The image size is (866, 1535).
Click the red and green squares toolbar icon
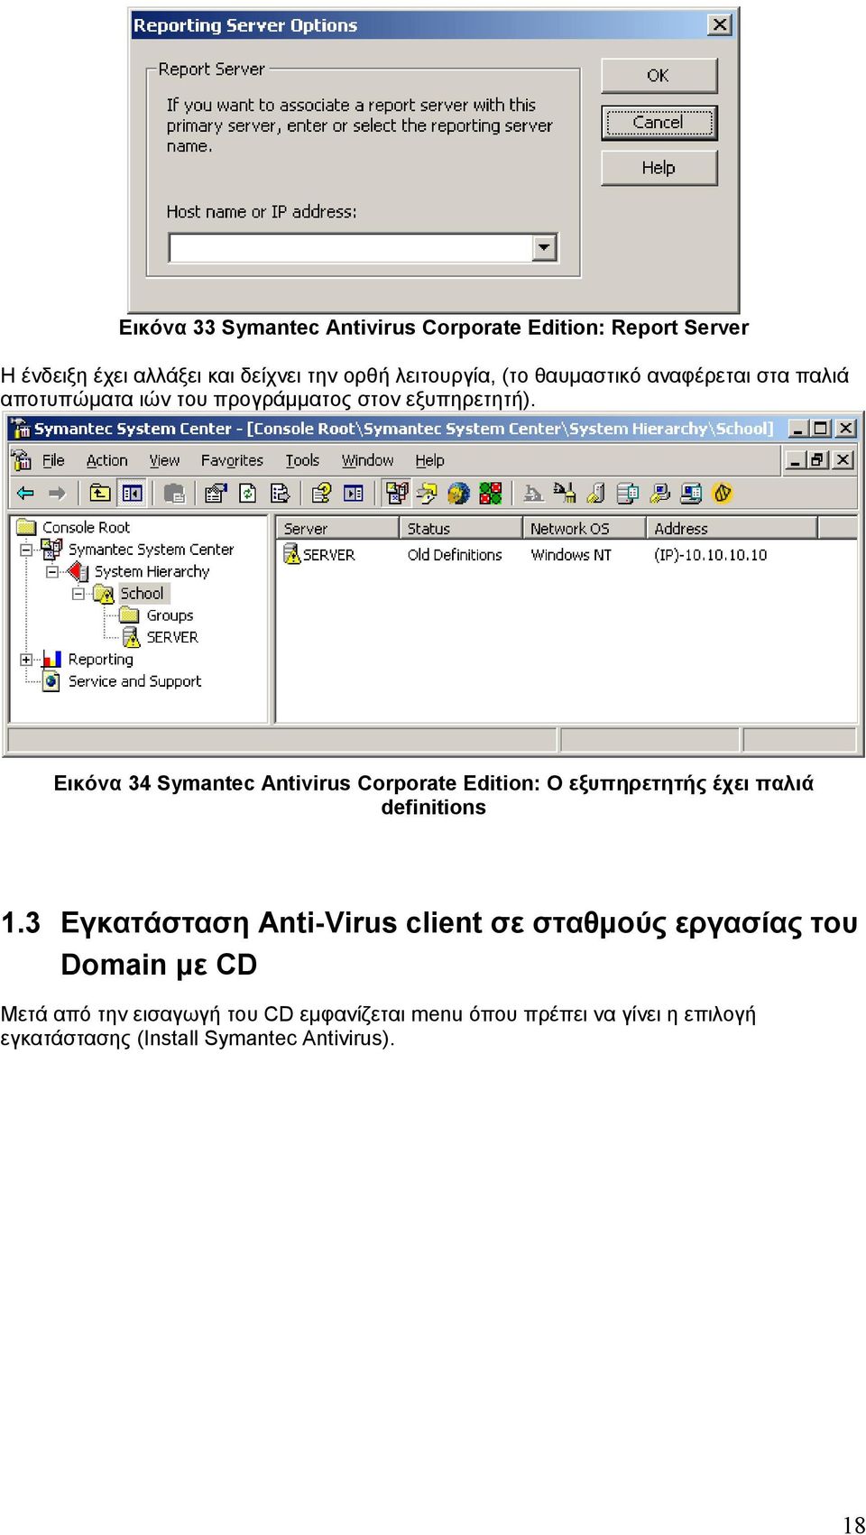click(x=491, y=494)
